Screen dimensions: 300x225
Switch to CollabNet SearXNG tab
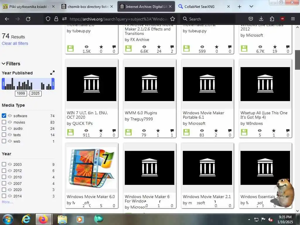tap(204, 6)
